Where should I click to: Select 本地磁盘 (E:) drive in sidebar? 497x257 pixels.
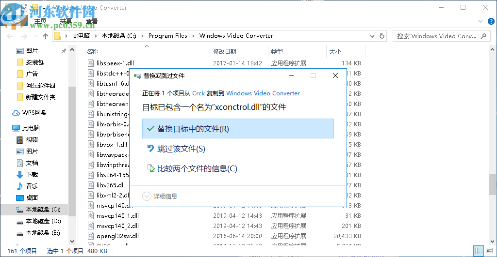(43, 233)
